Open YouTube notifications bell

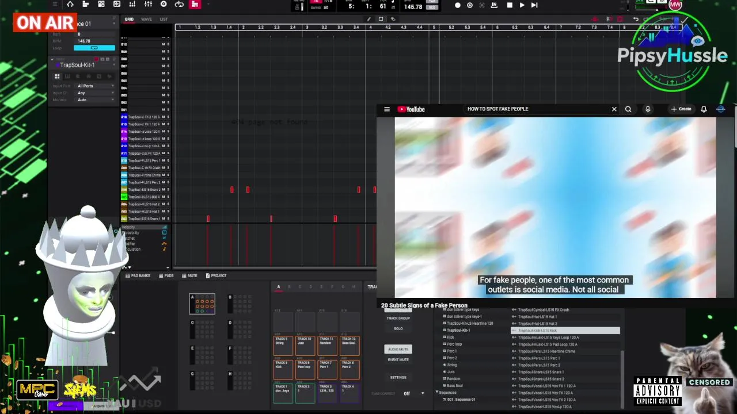click(704, 109)
